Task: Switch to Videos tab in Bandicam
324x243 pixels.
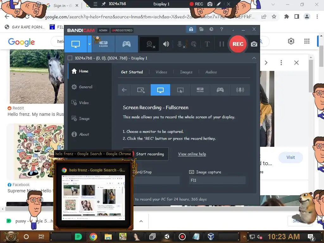Action: point(161,72)
